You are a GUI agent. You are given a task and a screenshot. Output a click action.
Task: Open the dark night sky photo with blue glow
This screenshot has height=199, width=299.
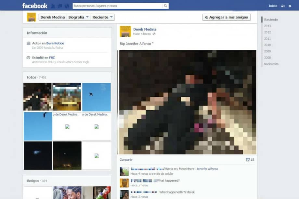(38, 155)
